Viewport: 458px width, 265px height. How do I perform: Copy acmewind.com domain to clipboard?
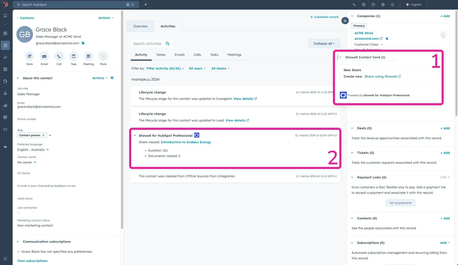[x=387, y=39]
